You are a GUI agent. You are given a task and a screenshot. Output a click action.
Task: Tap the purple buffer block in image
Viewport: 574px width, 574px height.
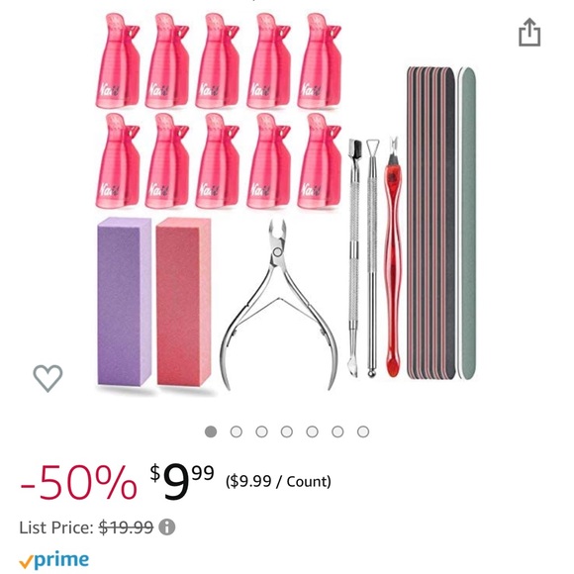(x=124, y=301)
